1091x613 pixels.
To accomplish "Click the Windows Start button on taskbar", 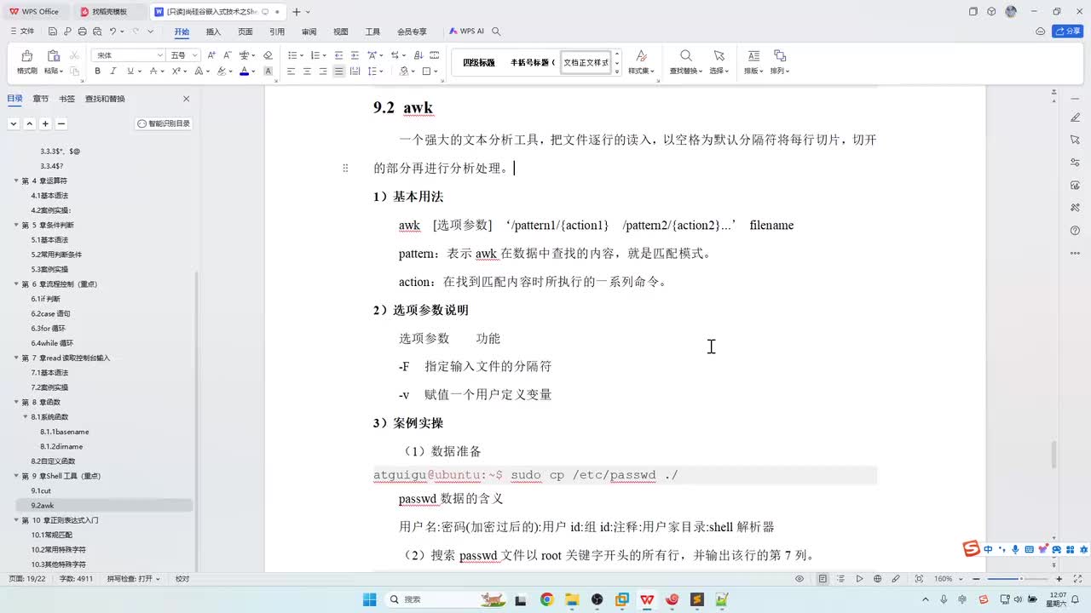I will pyautogui.click(x=369, y=599).
